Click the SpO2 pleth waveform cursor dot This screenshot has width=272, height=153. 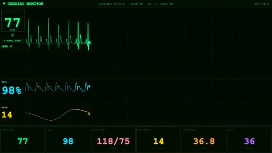pyautogui.click(x=89, y=86)
